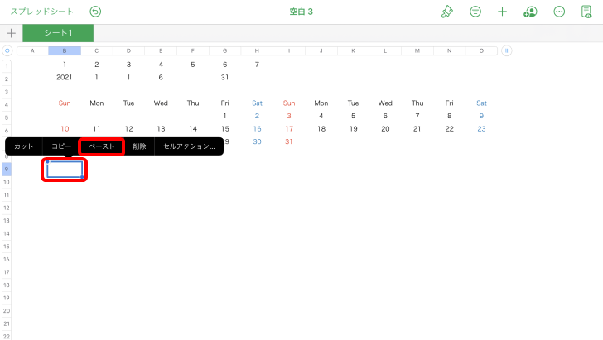The image size is (603, 340).
Task: Open the more options ellipsis icon
Action: (x=559, y=12)
